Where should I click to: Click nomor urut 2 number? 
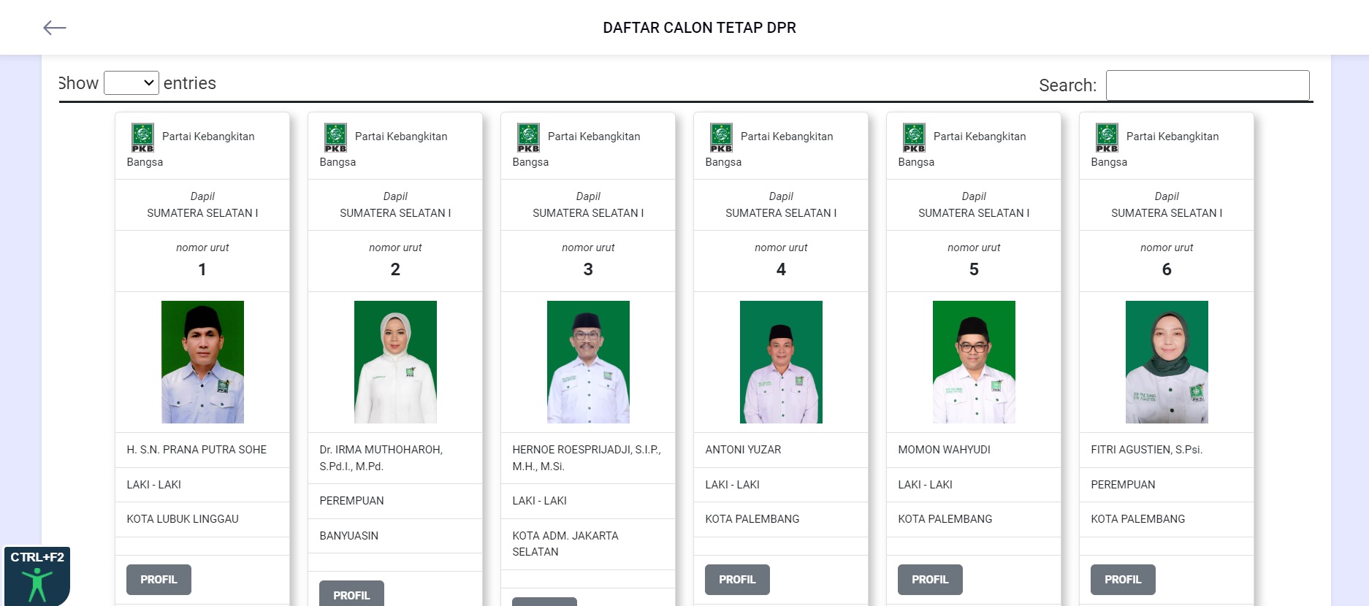(x=395, y=269)
